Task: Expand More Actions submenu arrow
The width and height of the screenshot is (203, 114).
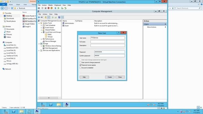Action: [165, 27]
